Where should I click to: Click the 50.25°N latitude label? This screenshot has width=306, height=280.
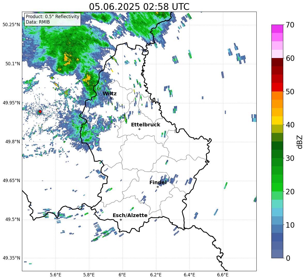[x=11, y=25]
